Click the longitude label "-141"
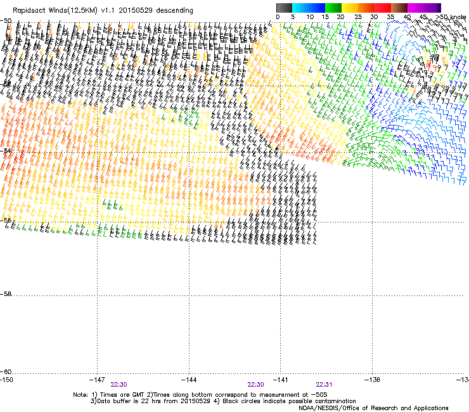 281,380
